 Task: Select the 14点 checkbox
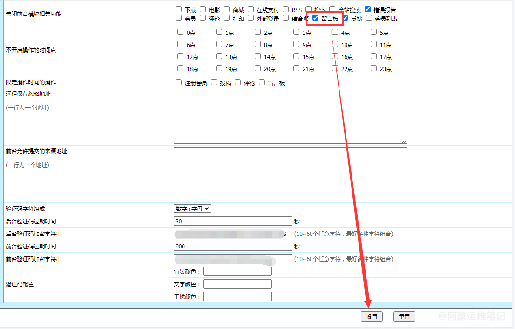[258, 56]
